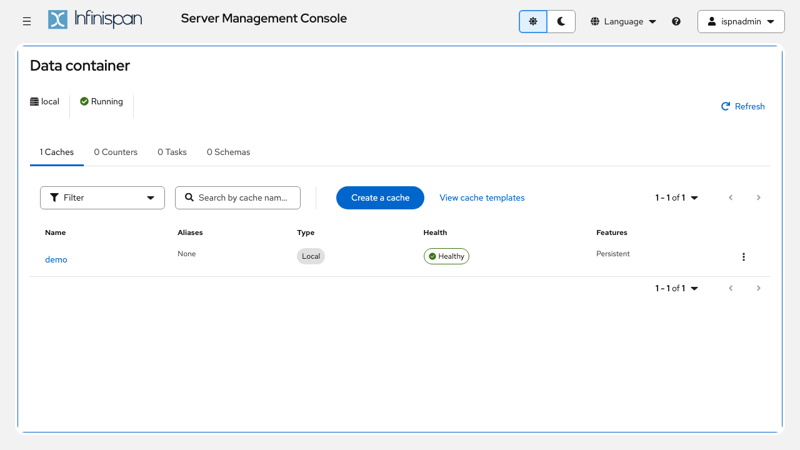This screenshot has width=800, height=450.
Task: Click the Local type label
Action: (311, 256)
